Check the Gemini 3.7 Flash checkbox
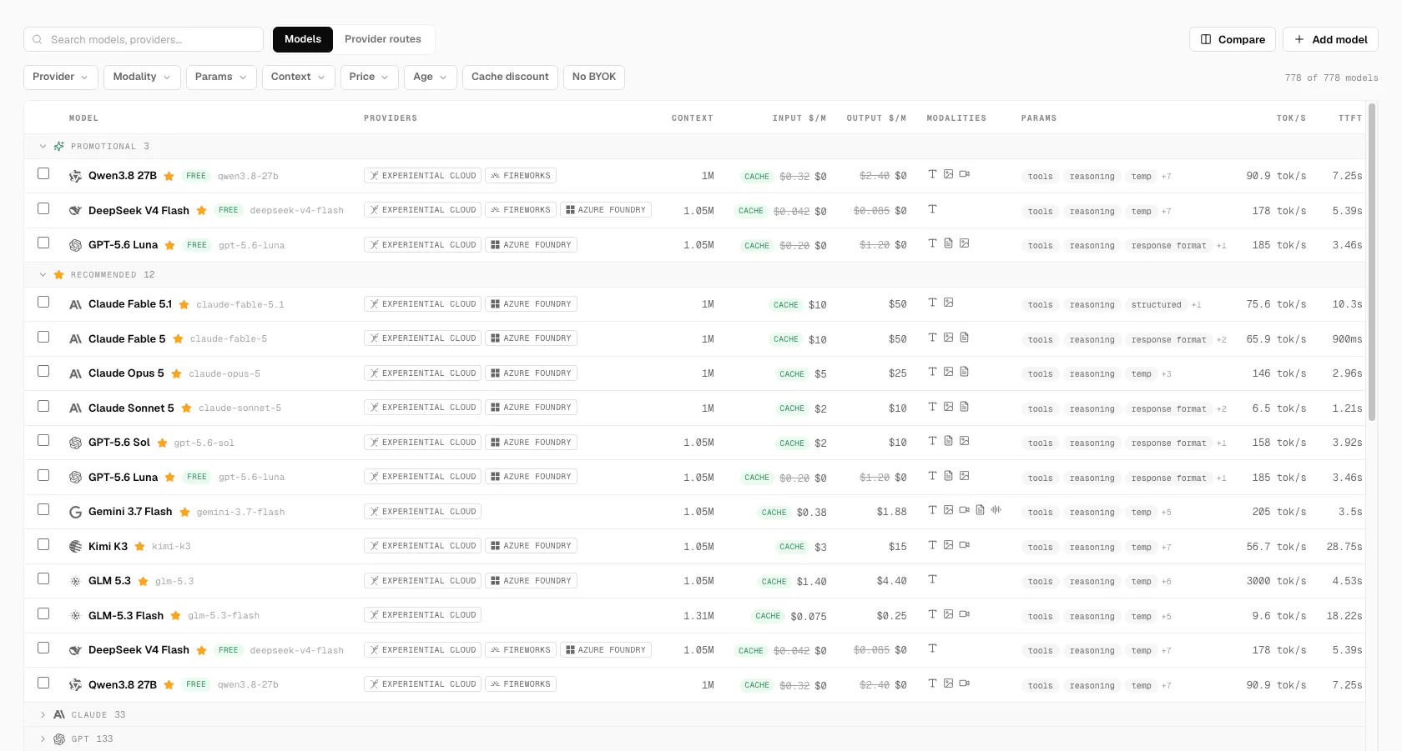1402x751 pixels. coord(43,509)
